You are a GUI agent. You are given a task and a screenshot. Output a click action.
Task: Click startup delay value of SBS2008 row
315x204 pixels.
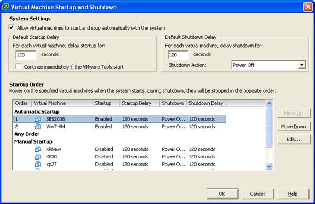coord(135,119)
